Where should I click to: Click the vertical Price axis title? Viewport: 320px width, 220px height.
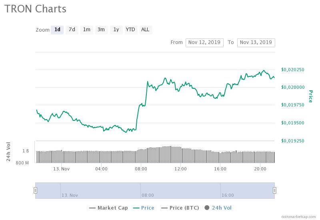311,96
